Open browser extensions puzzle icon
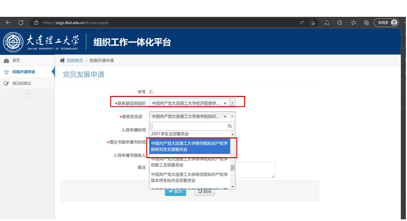Screen dimensions: 407x221 340,22
